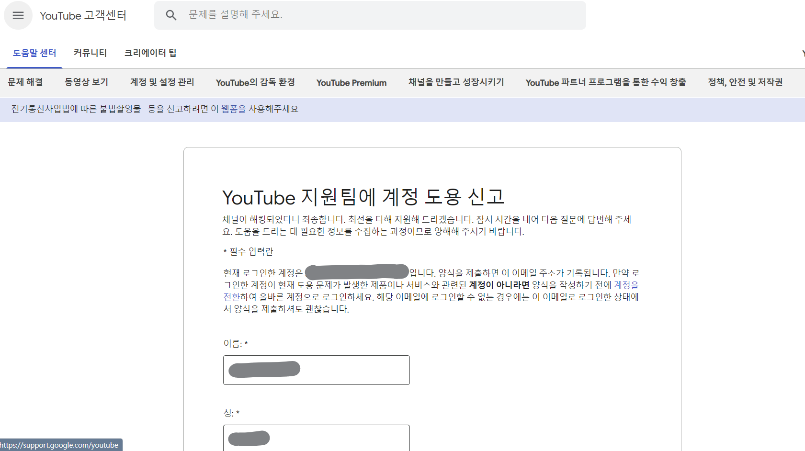Open the 계정 및 설정 관리 menu
Viewport: 805px width, 451px height.
coord(162,82)
